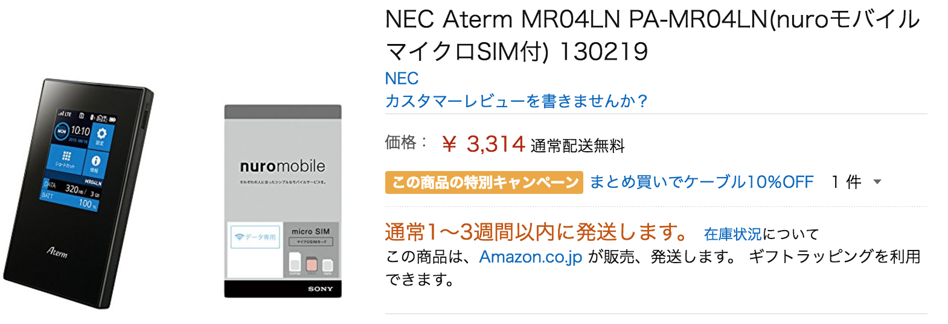Open the まとめ買いでケーブル10%OFF campaign link
The height and width of the screenshot is (324, 948).
pyautogui.click(x=702, y=182)
